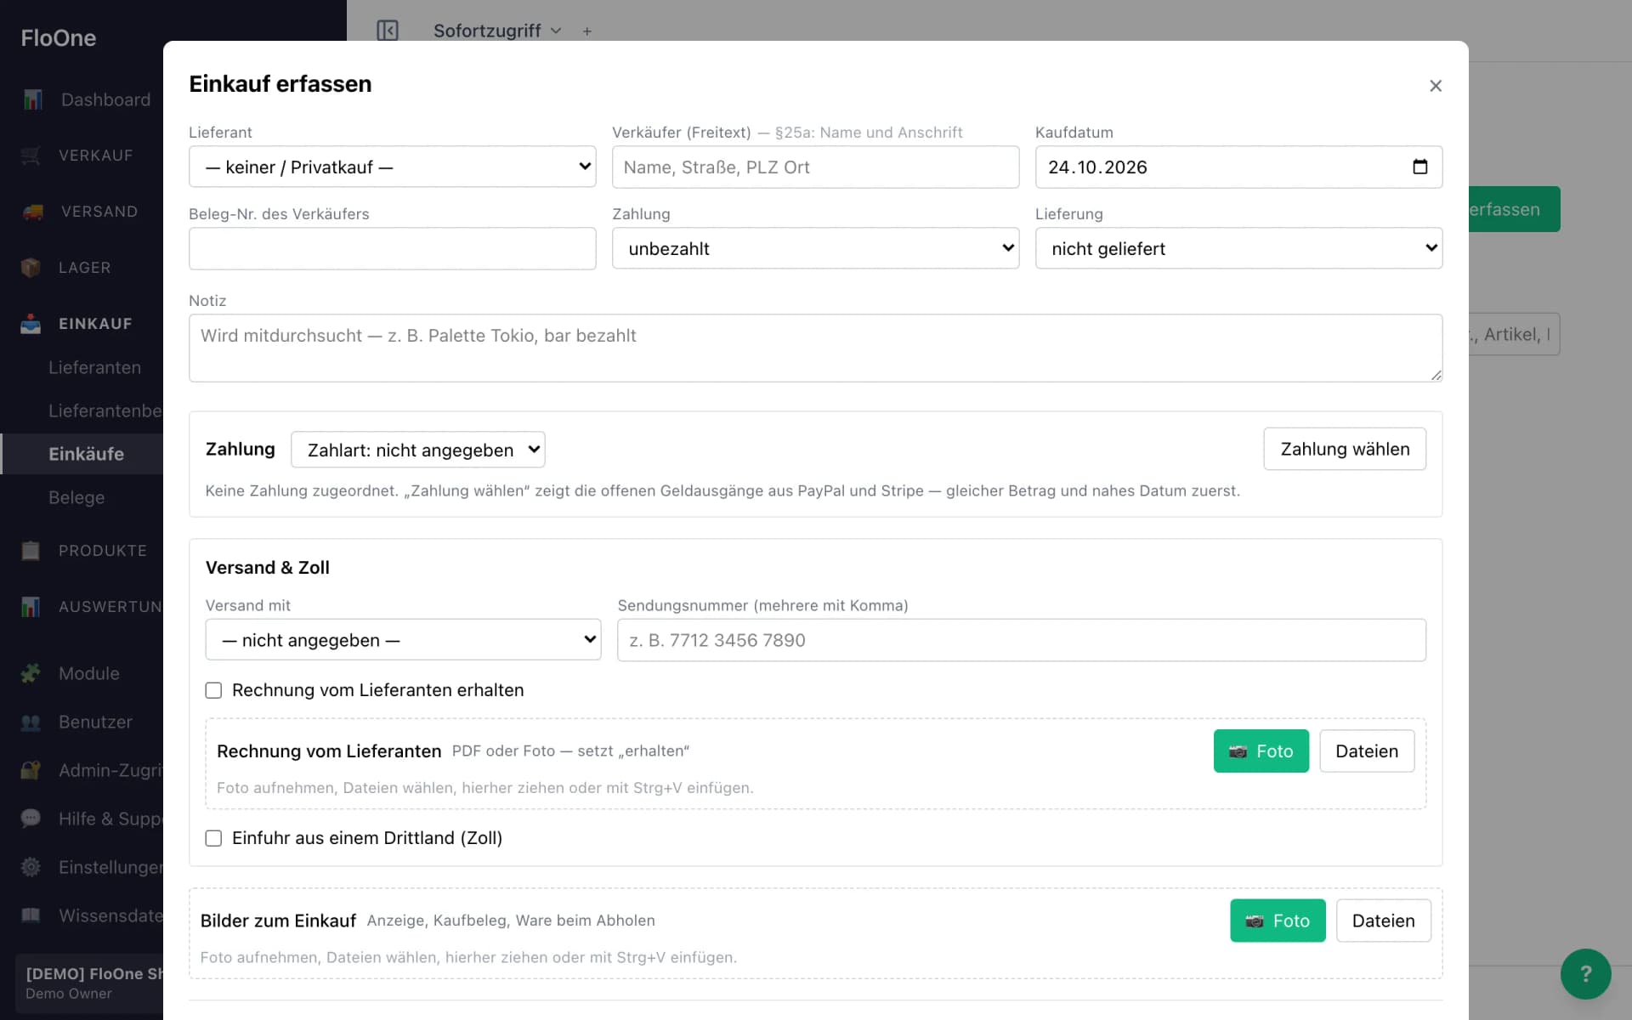1632x1020 pixels.
Task: Select Einkäufe in the sidebar
Action: coord(86,454)
